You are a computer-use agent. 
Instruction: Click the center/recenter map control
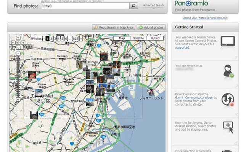point(18,43)
